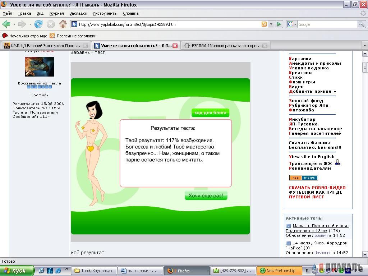The image size is (368, 276).
Task: Open the Видео sidebar link
Action: (296, 87)
